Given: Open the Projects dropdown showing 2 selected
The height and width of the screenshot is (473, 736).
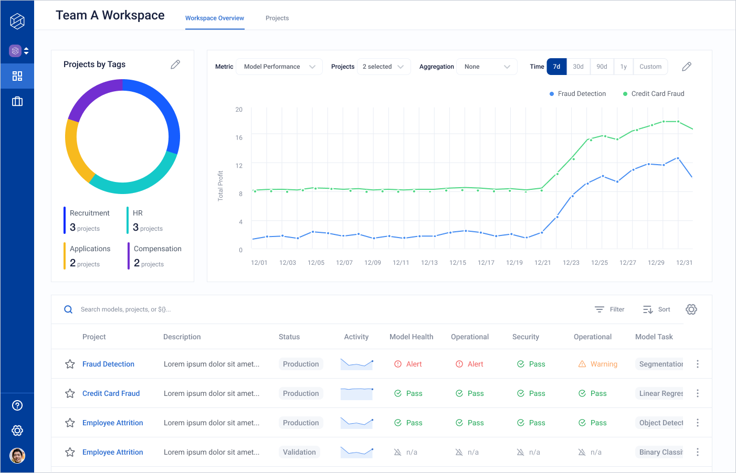Looking at the screenshot, I should point(384,67).
